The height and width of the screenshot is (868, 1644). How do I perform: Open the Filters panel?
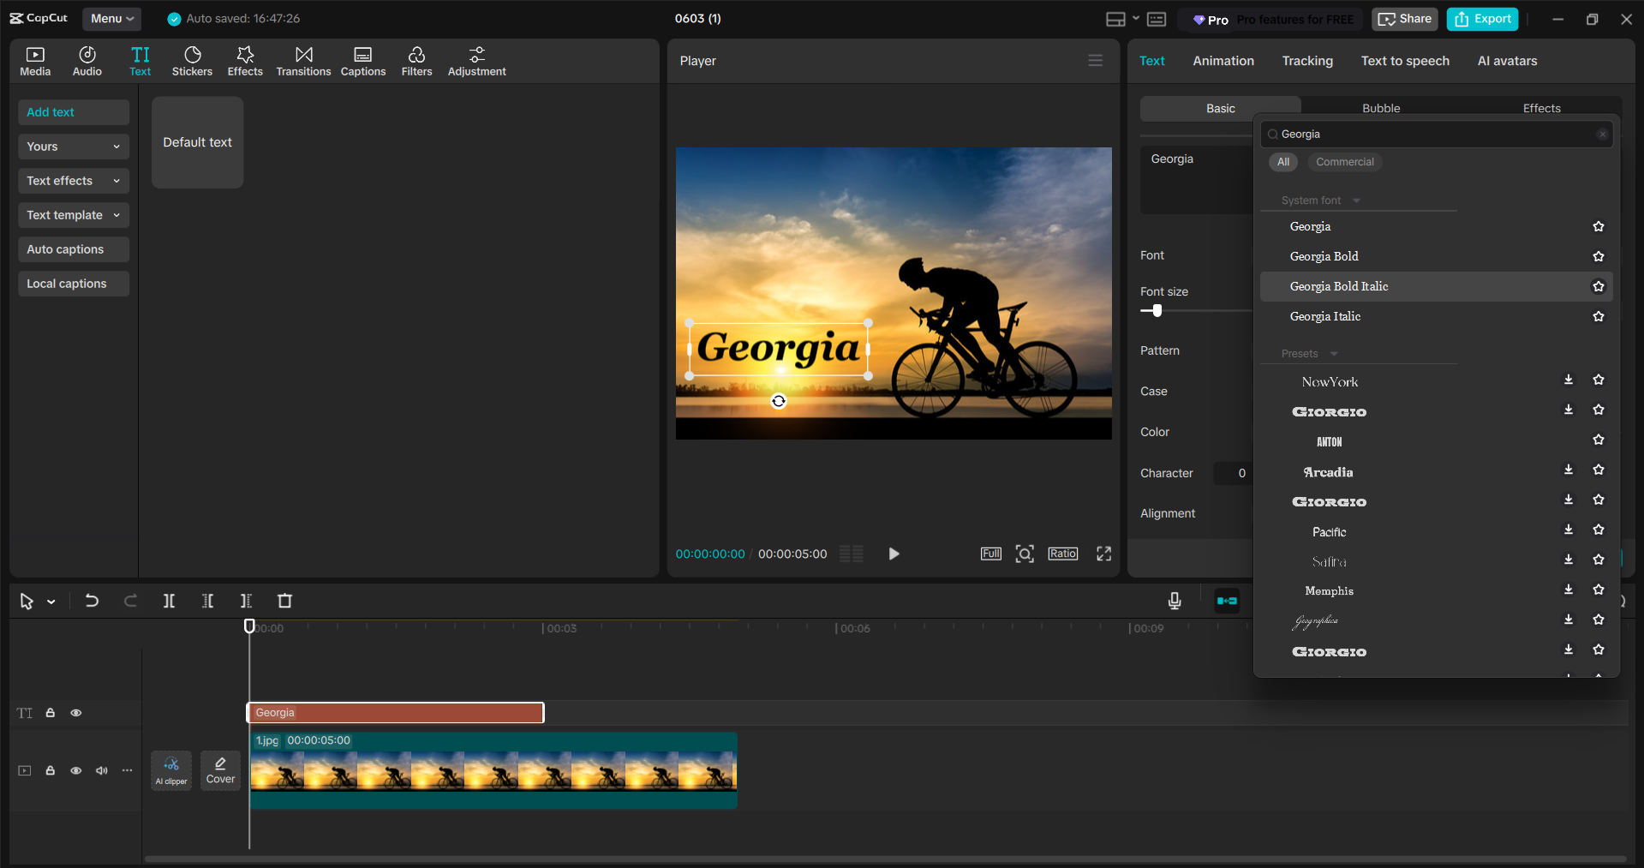pyautogui.click(x=416, y=62)
